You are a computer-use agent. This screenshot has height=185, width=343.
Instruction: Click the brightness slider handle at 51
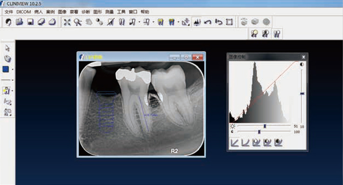click(x=265, y=126)
